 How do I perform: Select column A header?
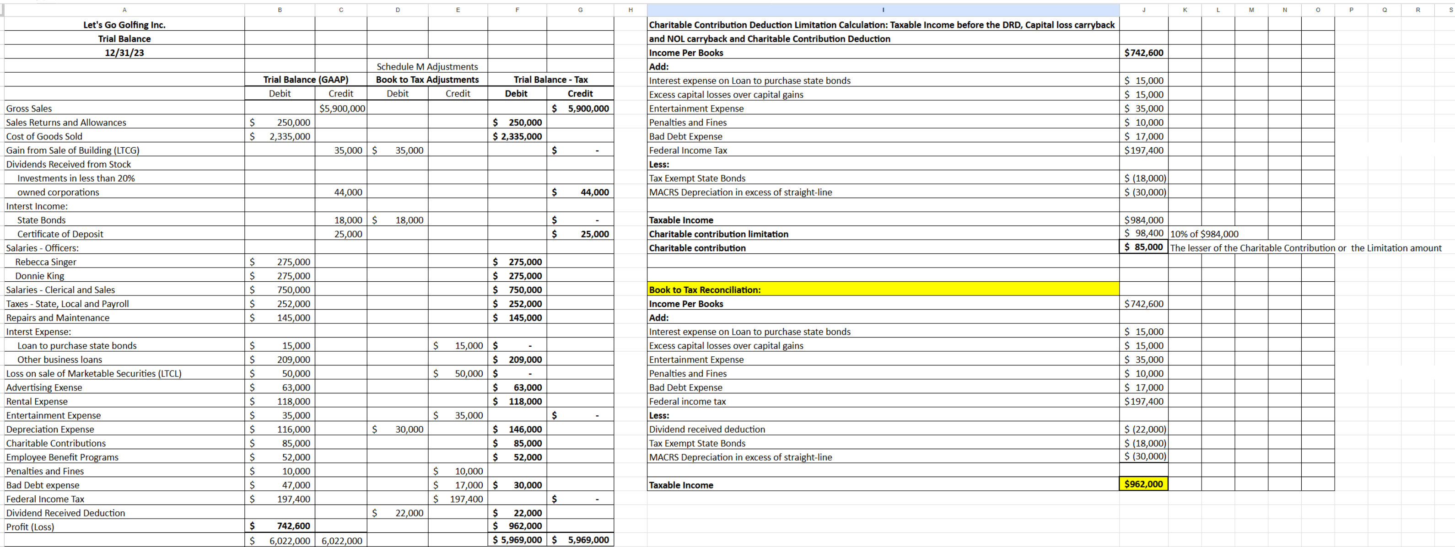124,10
